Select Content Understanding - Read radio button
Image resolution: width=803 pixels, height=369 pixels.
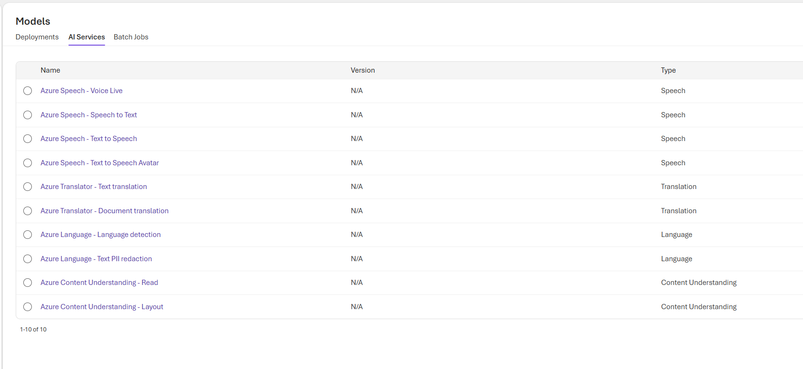coord(28,283)
